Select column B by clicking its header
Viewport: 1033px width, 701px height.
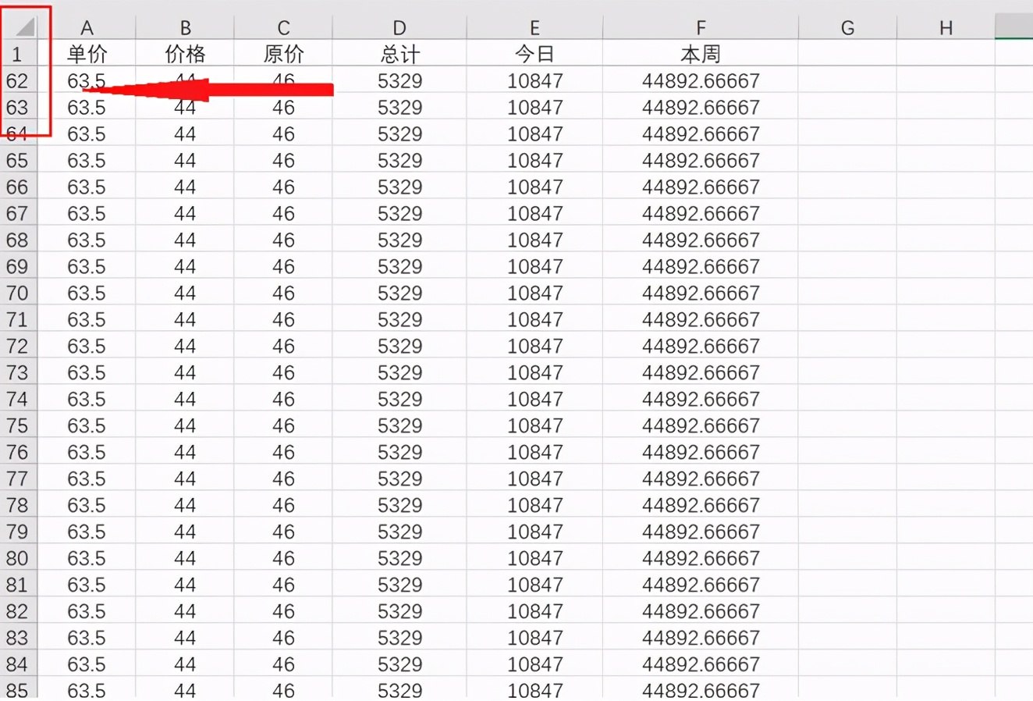pos(185,27)
